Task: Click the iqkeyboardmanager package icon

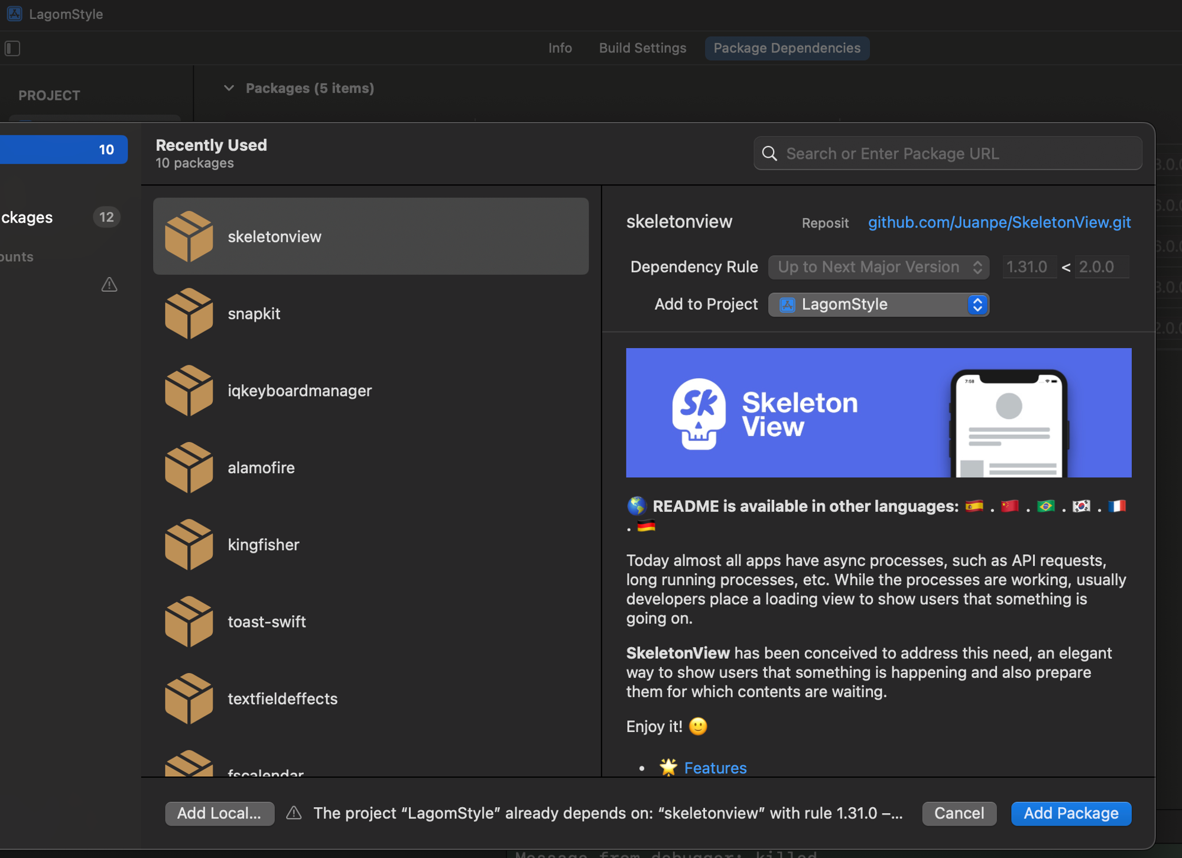Action: tap(189, 391)
